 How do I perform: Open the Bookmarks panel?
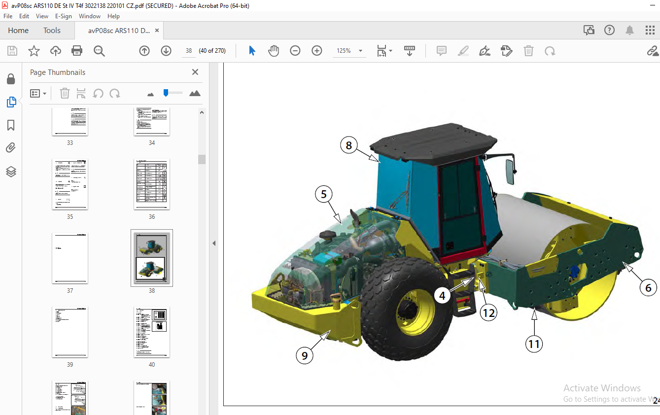(11, 125)
